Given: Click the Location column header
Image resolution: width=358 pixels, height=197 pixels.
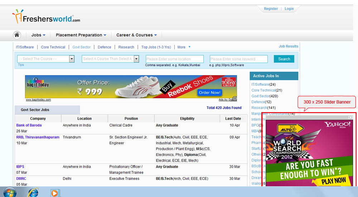Looking at the screenshot, I should (84, 119).
